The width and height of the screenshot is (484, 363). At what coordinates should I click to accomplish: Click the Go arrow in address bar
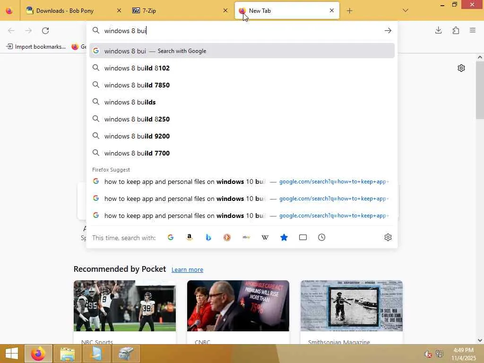coord(388,31)
